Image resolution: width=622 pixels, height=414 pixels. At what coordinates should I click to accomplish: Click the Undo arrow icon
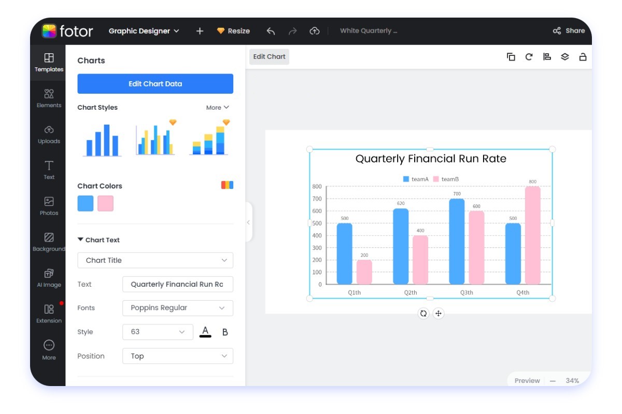[270, 31]
